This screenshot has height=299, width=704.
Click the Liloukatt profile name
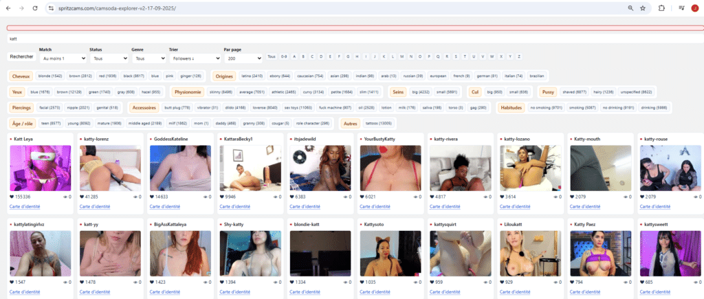513,224
